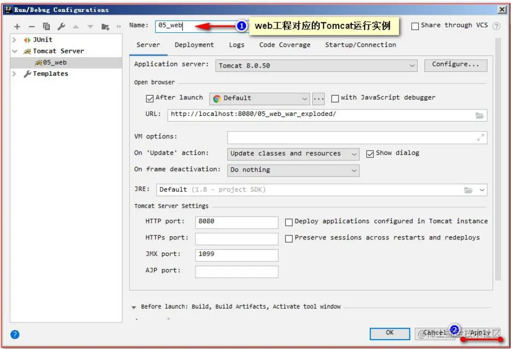Expand VM options field icon
The image size is (511, 349).
click(481, 138)
